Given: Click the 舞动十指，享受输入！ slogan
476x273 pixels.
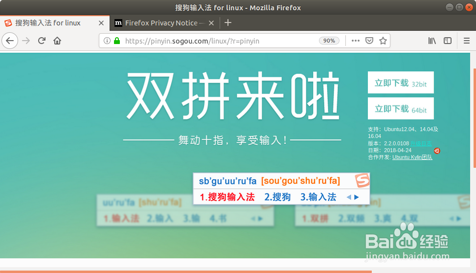Looking at the screenshot, I should (x=232, y=140).
